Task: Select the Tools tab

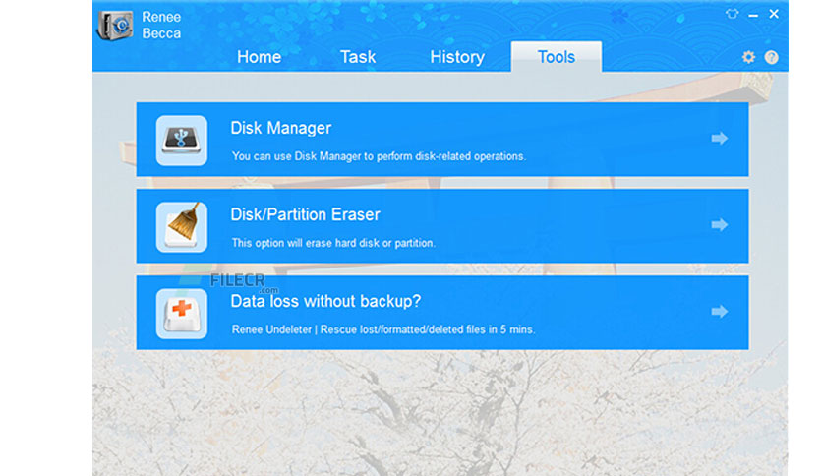Action: click(x=557, y=57)
